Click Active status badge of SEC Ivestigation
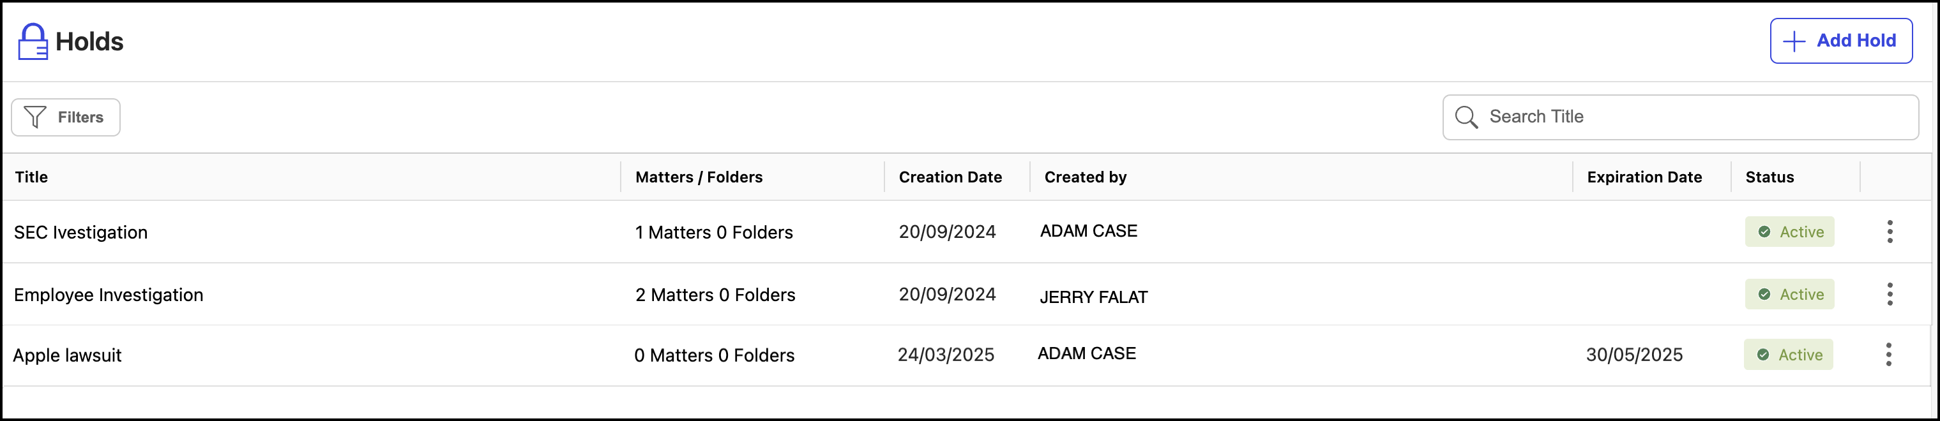1940x421 pixels. pyautogui.click(x=1789, y=232)
